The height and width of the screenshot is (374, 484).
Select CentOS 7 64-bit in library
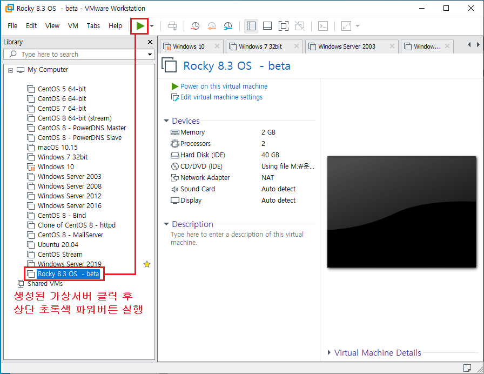tap(62, 109)
